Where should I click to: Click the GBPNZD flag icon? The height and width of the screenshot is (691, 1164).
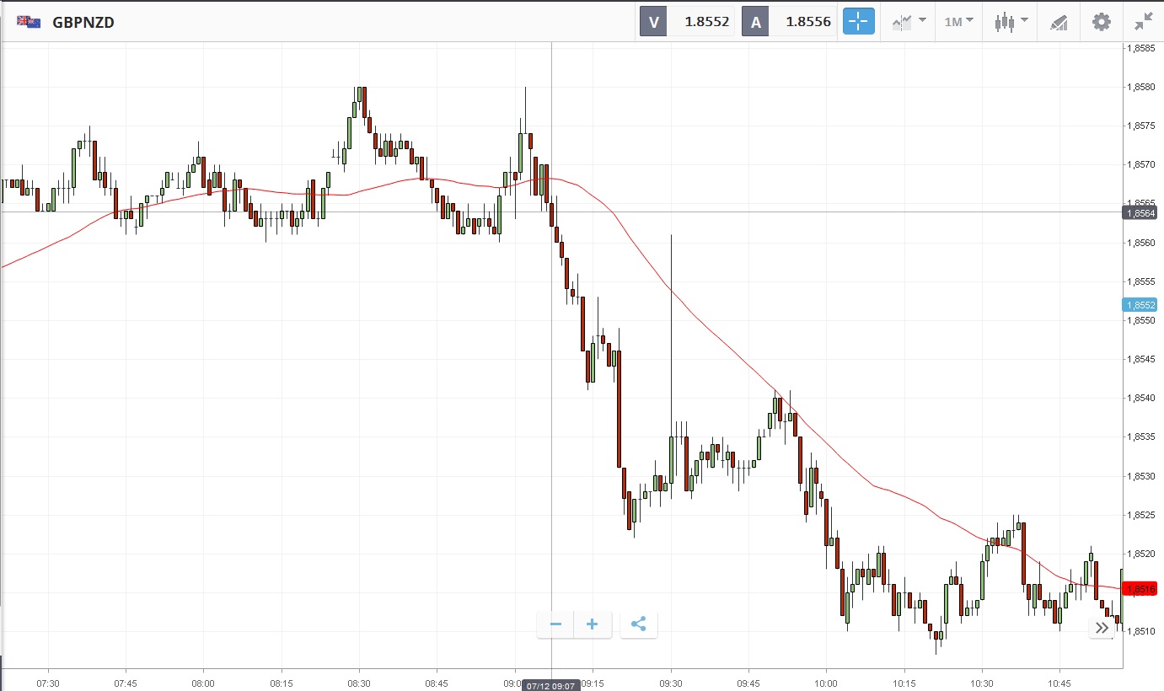click(x=29, y=22)
